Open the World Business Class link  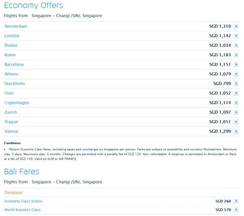tap(22, 210)
